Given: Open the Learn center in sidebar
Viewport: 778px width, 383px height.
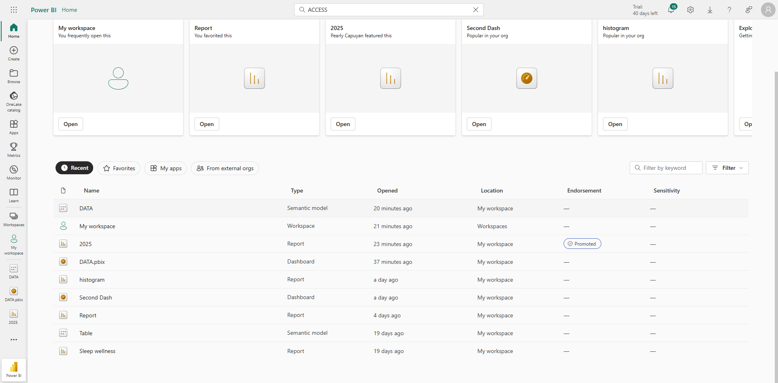Looking at the screenshot, I should pos(14,195).
